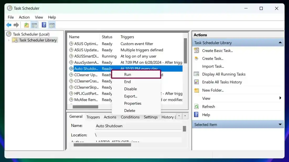Screen dimensions: 289x162
Task: Sort tasks by the Status column header
Action: [107, 37]
